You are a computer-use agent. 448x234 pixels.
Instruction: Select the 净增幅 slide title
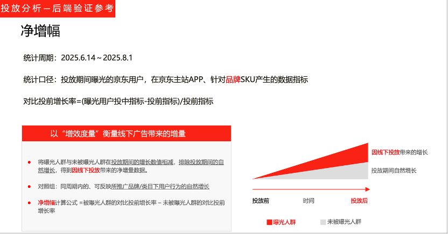[x=40, y=31]
